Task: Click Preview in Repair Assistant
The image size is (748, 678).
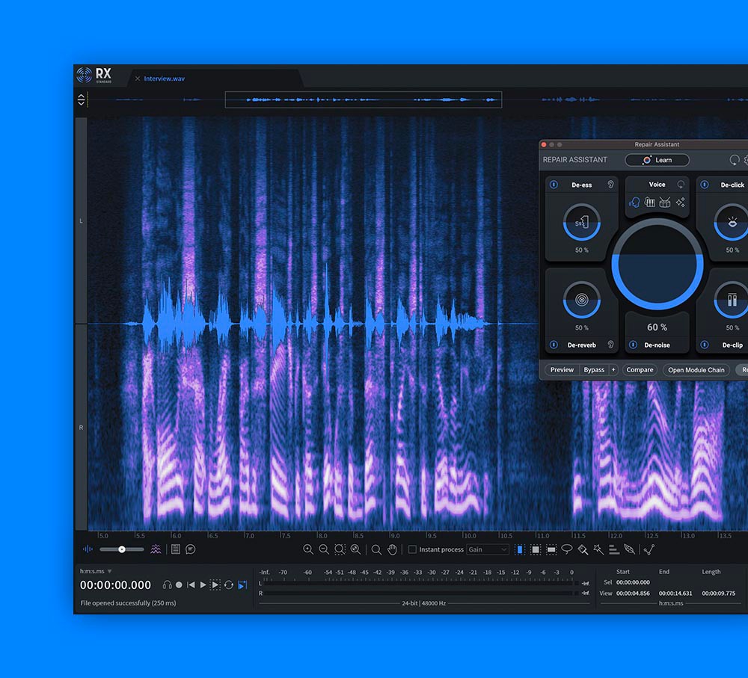Action: pos(562,370)
